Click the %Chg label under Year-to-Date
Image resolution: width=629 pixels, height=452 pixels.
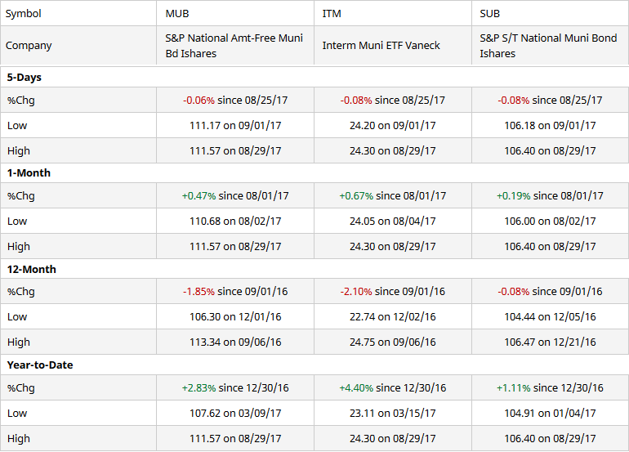[21, 387]
